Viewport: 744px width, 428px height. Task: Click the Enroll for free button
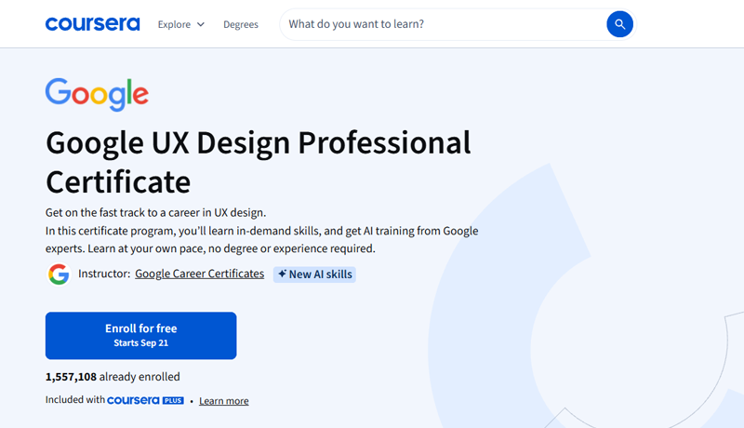tap(141, 336)
